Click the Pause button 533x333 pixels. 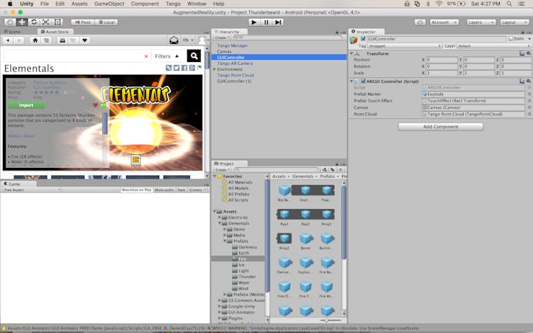tap(266, 22)
